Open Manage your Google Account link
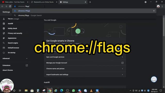Screen dimensions: 165x93 pyautogui.click(x=85, y=63)
